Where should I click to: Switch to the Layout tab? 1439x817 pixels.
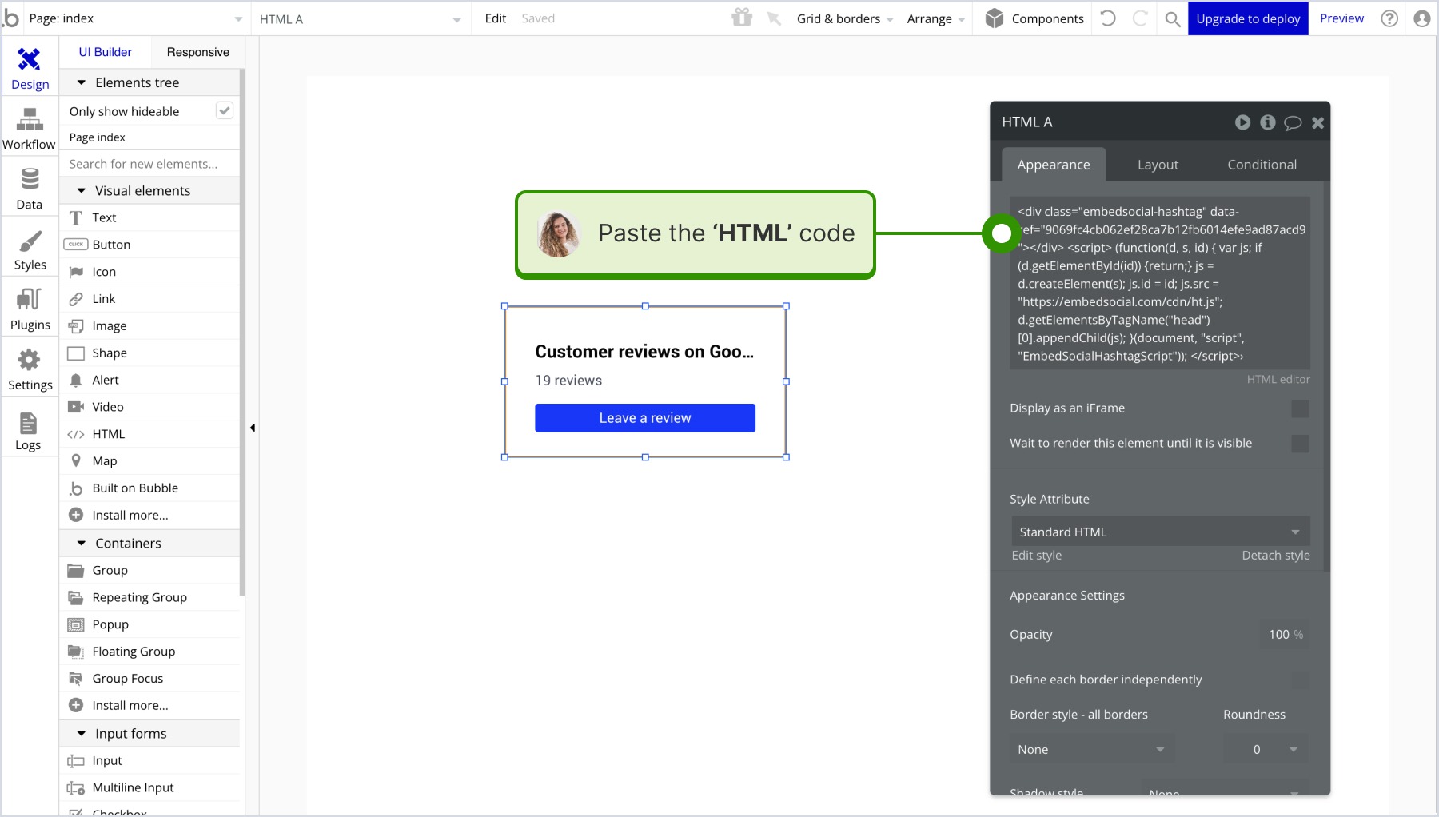pyautogui.click(x=1158, y=165)
